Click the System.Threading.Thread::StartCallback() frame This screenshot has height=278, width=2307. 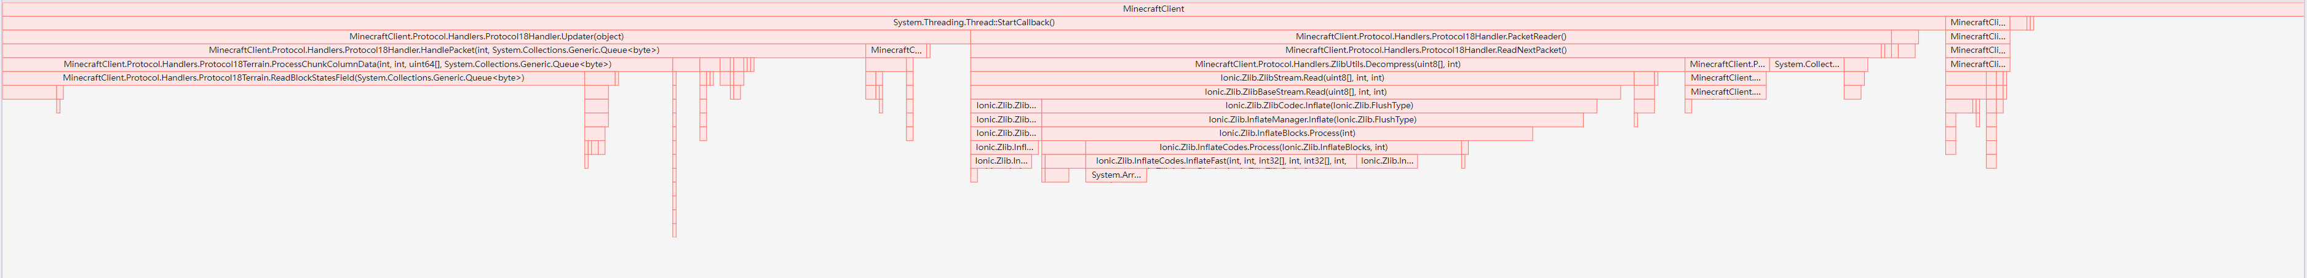[x=974, y=22]
